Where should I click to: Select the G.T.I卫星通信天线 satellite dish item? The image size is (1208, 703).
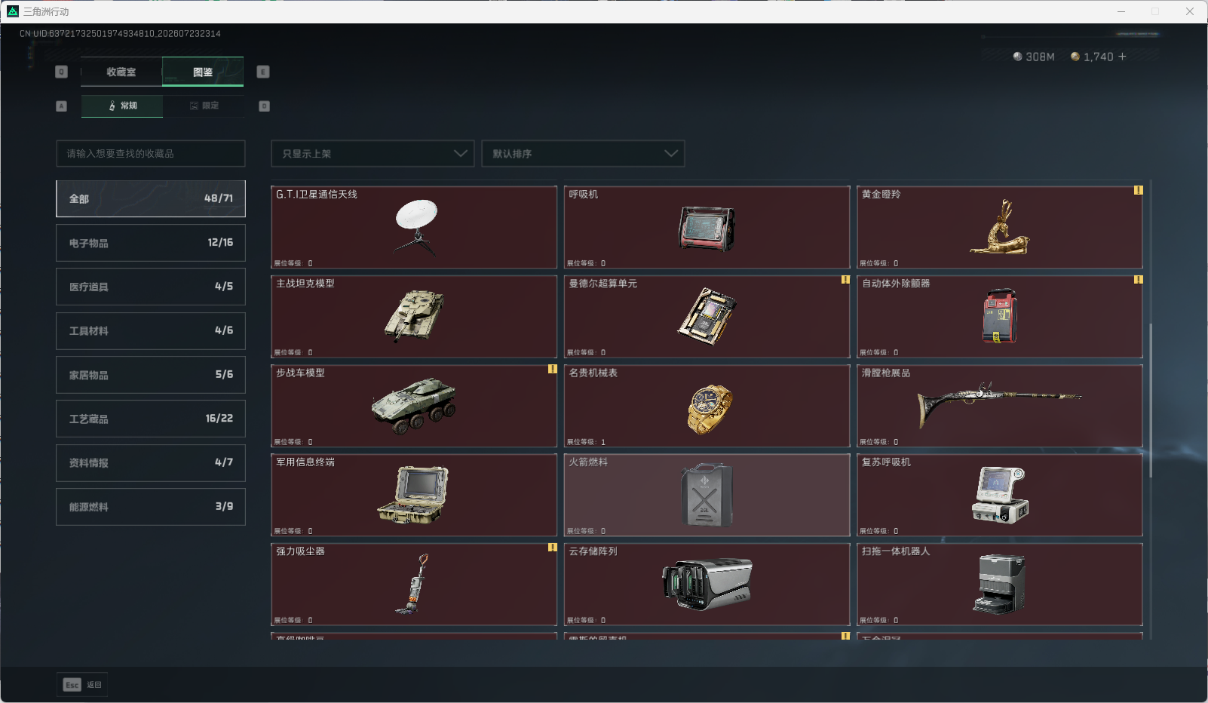tap(414, 227)
